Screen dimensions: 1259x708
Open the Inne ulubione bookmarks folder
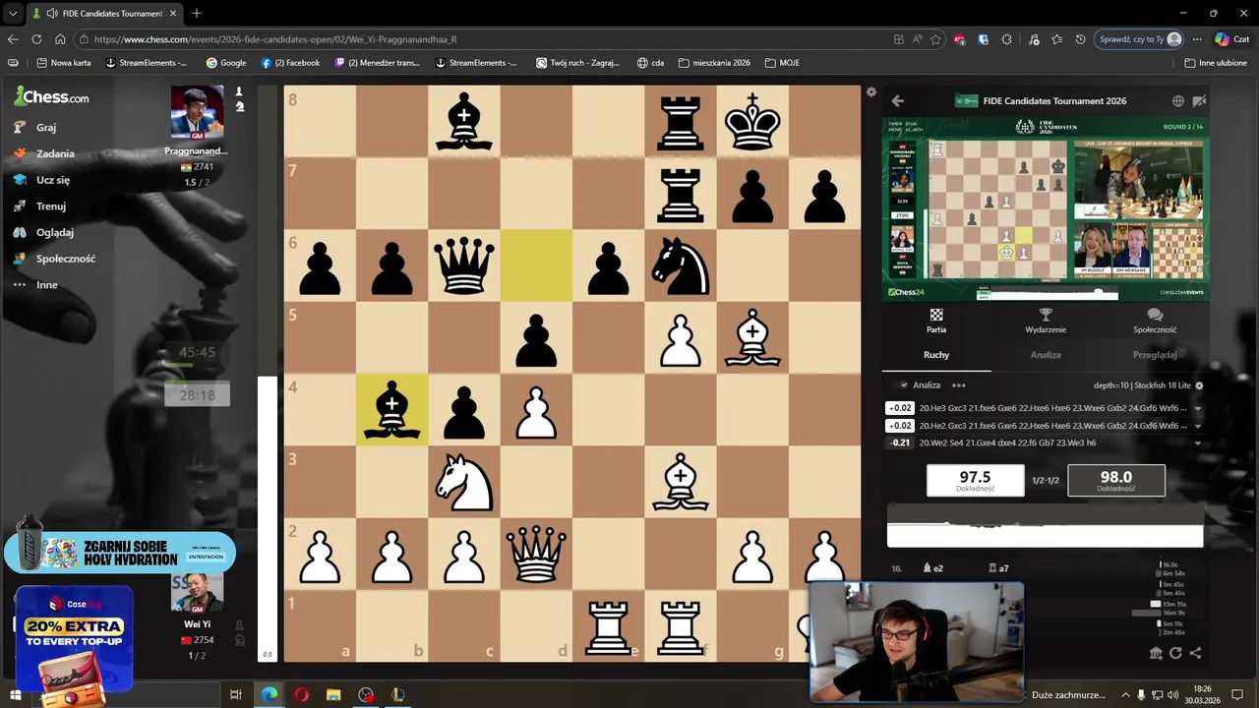coord(1216,63)
